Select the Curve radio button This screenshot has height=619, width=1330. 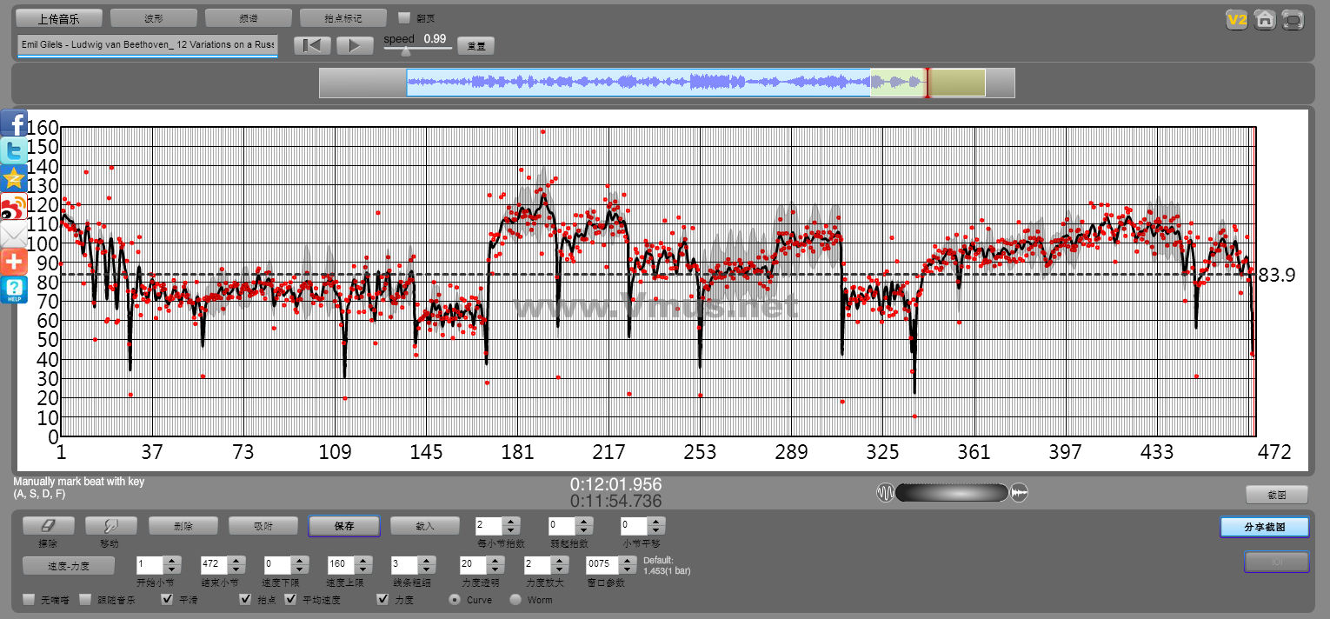point(454,600)
